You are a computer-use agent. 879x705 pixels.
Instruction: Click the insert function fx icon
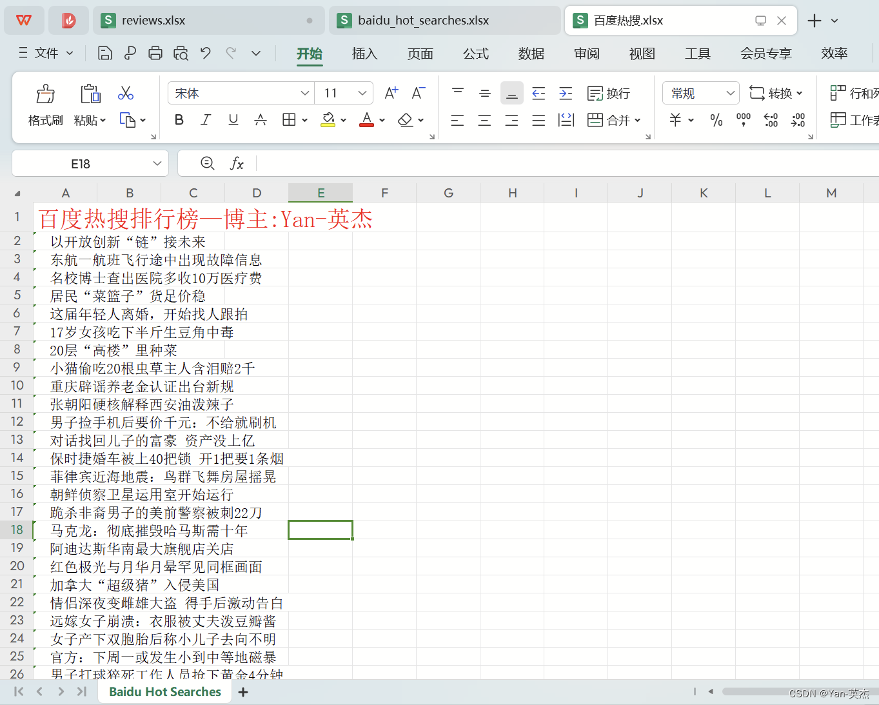click(237, 164)
